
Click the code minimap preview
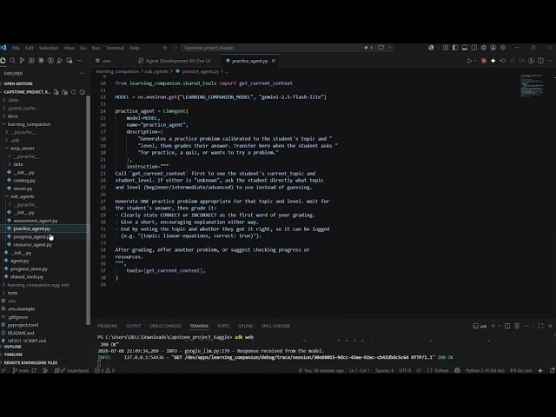[x=533, y=85]
